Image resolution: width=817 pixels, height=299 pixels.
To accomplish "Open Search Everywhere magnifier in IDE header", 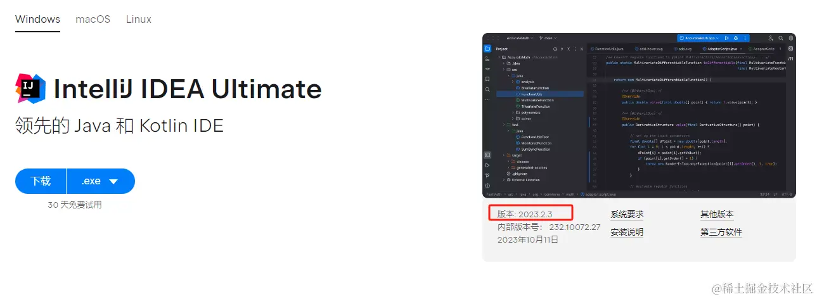I will tap(781, 38).
